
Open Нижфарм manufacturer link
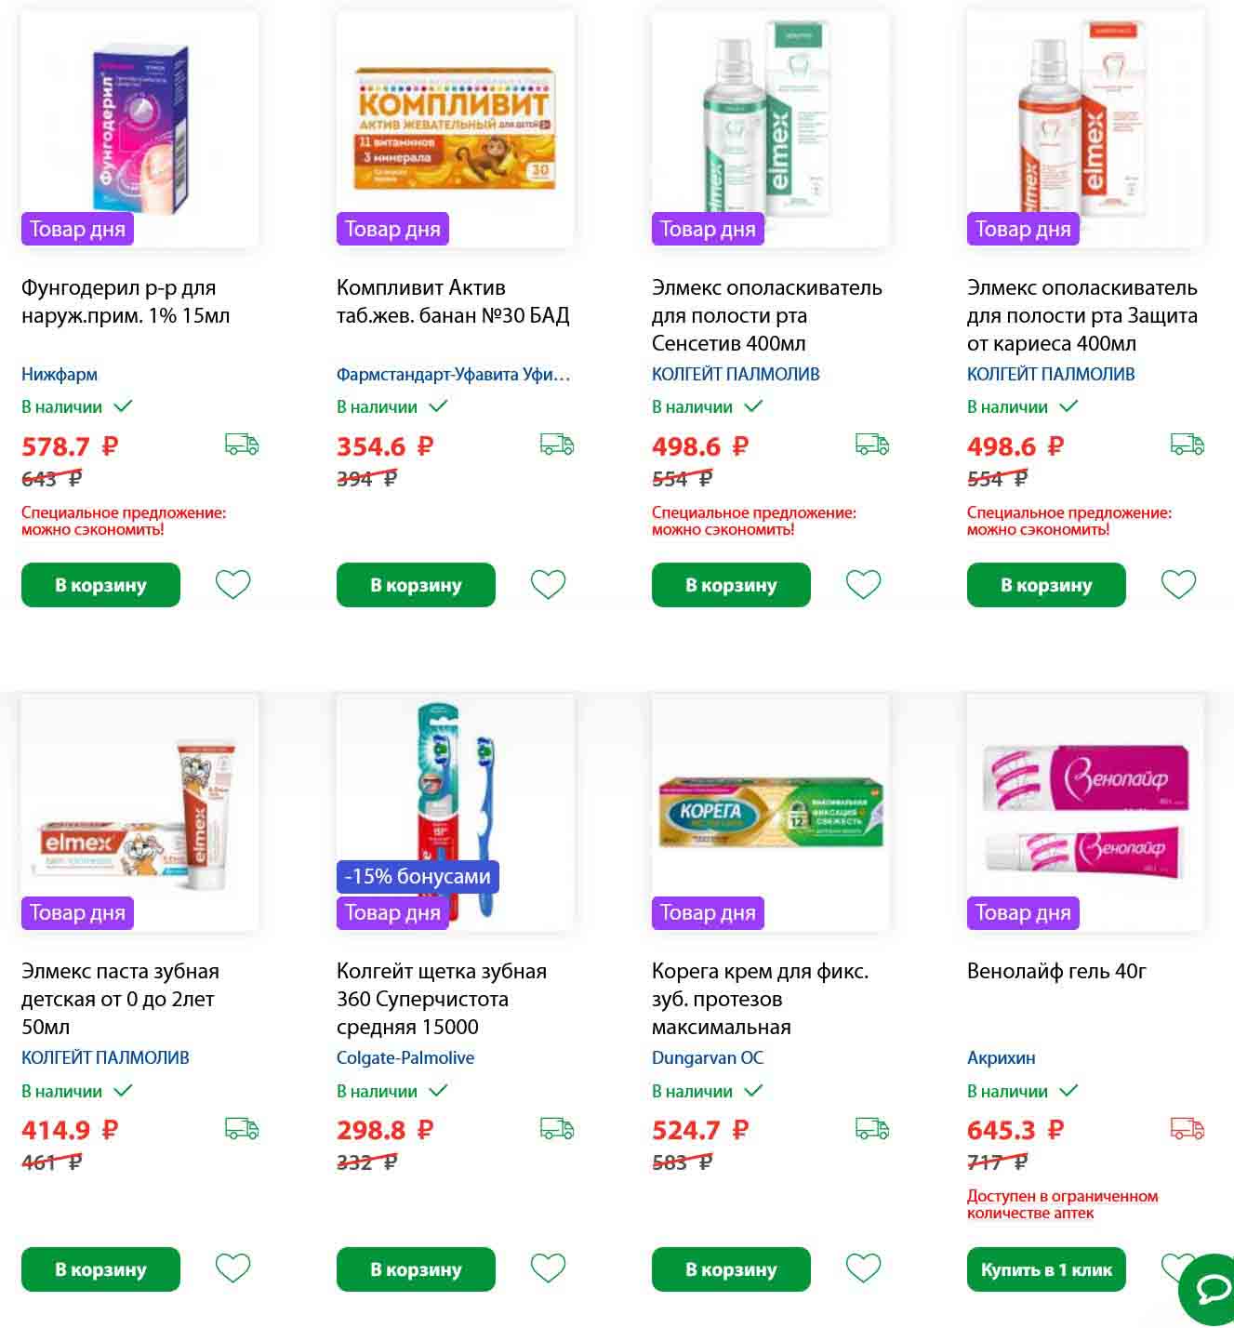tap(60, 375)
